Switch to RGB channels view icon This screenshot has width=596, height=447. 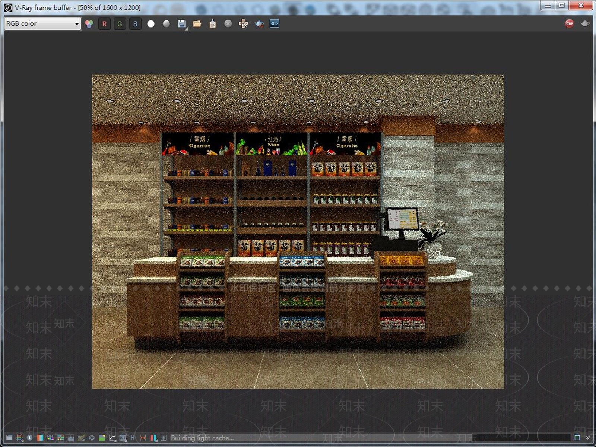[x=89, y=24]
